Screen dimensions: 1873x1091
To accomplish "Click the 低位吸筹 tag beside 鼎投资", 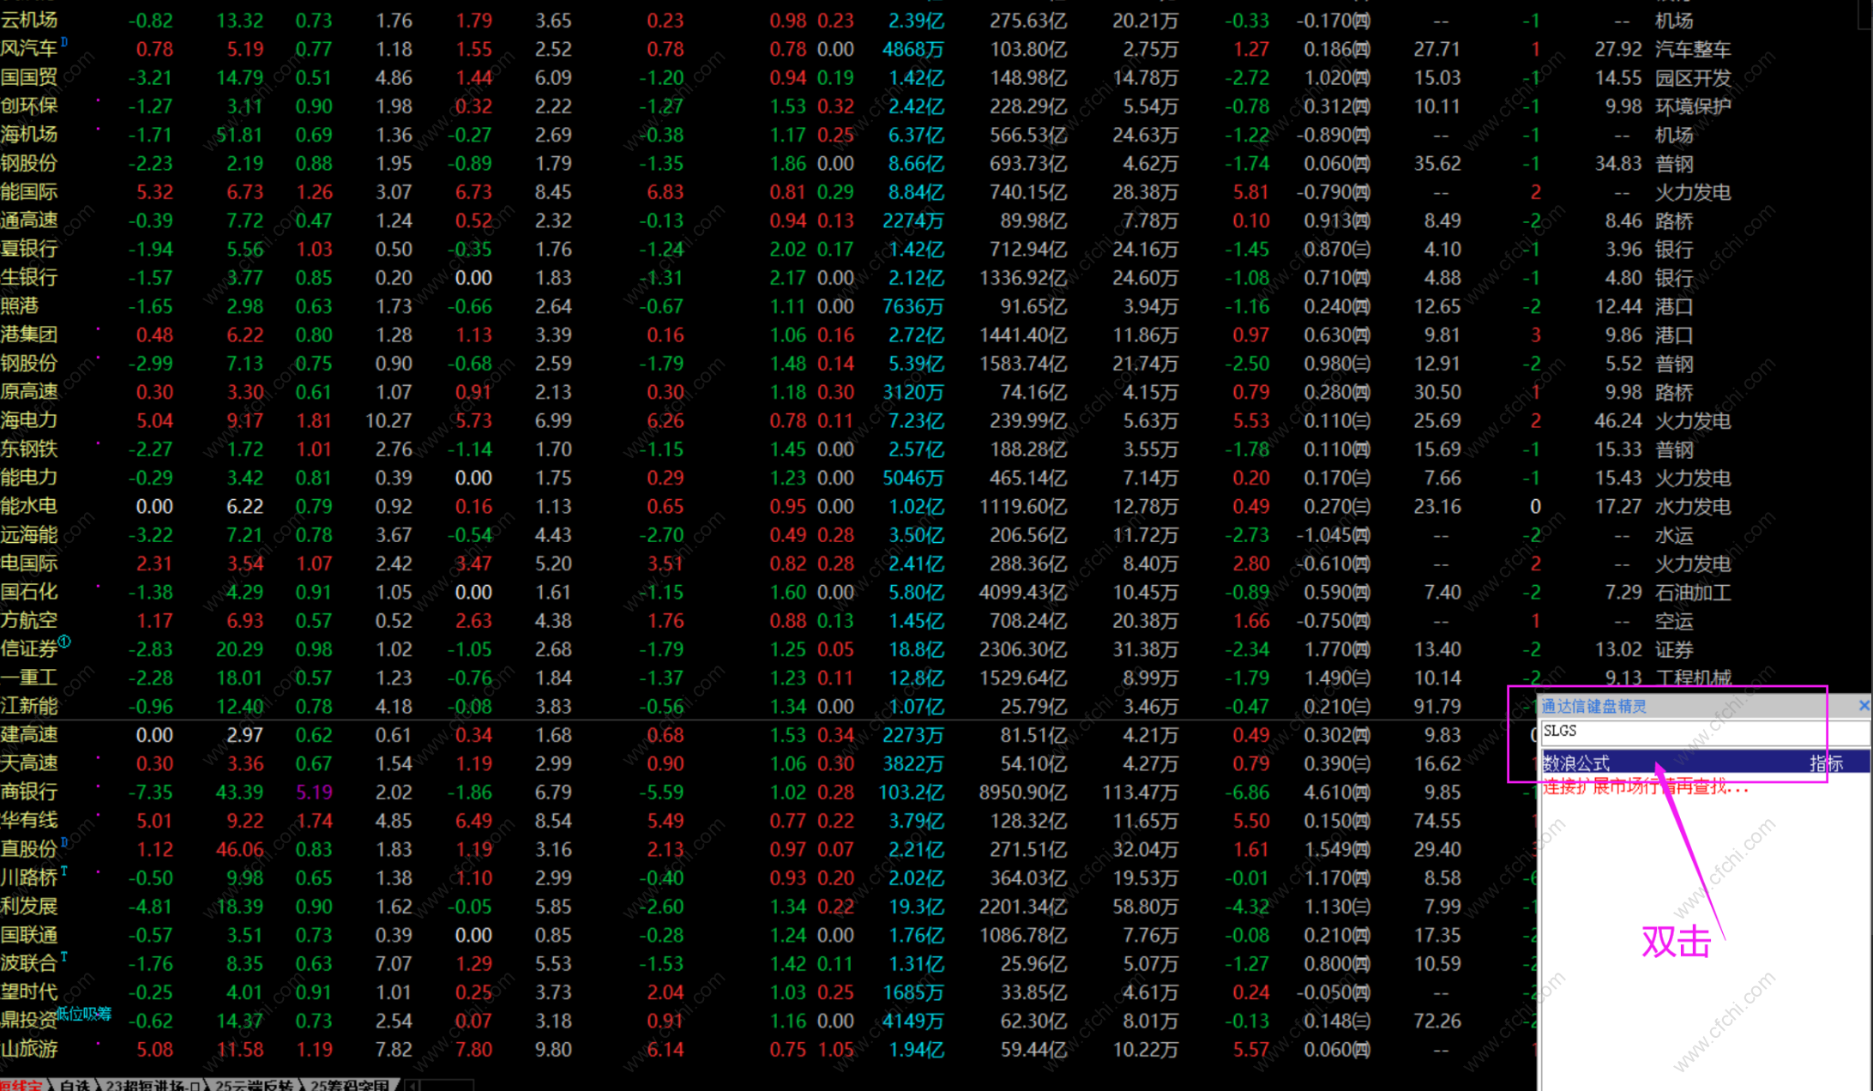I will pyautogui.click(x=84, y=1014).
